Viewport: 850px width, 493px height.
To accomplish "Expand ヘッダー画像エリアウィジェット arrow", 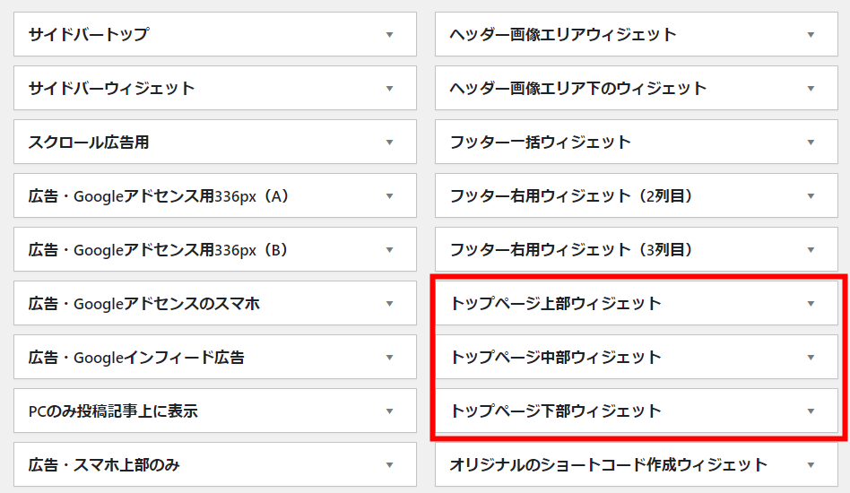I will (x=811, y=35).
